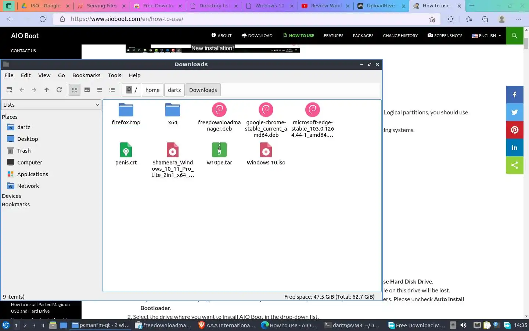Select the w10pe.tar archive
Viewport: 529px width, 331px height.
pos(219,154)
